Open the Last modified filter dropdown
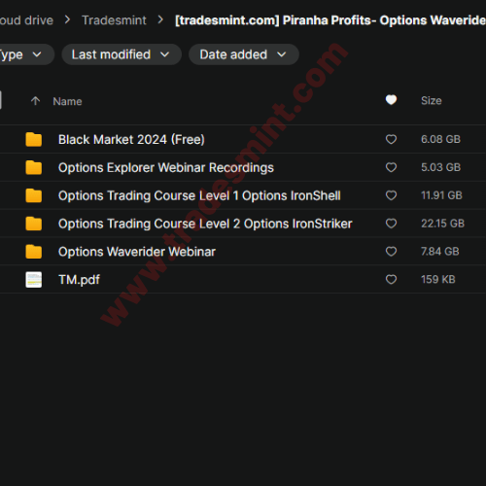 pyautogui.click(x=121, y=54)
